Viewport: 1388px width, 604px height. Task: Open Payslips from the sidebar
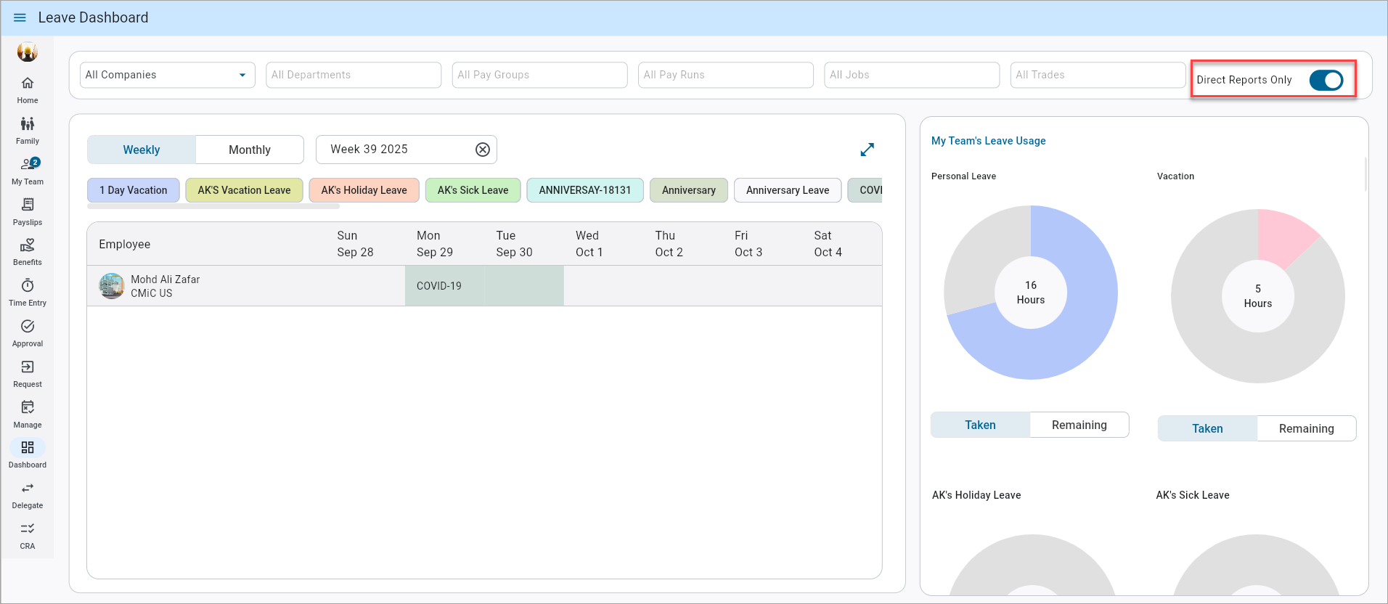(x=28, y=205)
